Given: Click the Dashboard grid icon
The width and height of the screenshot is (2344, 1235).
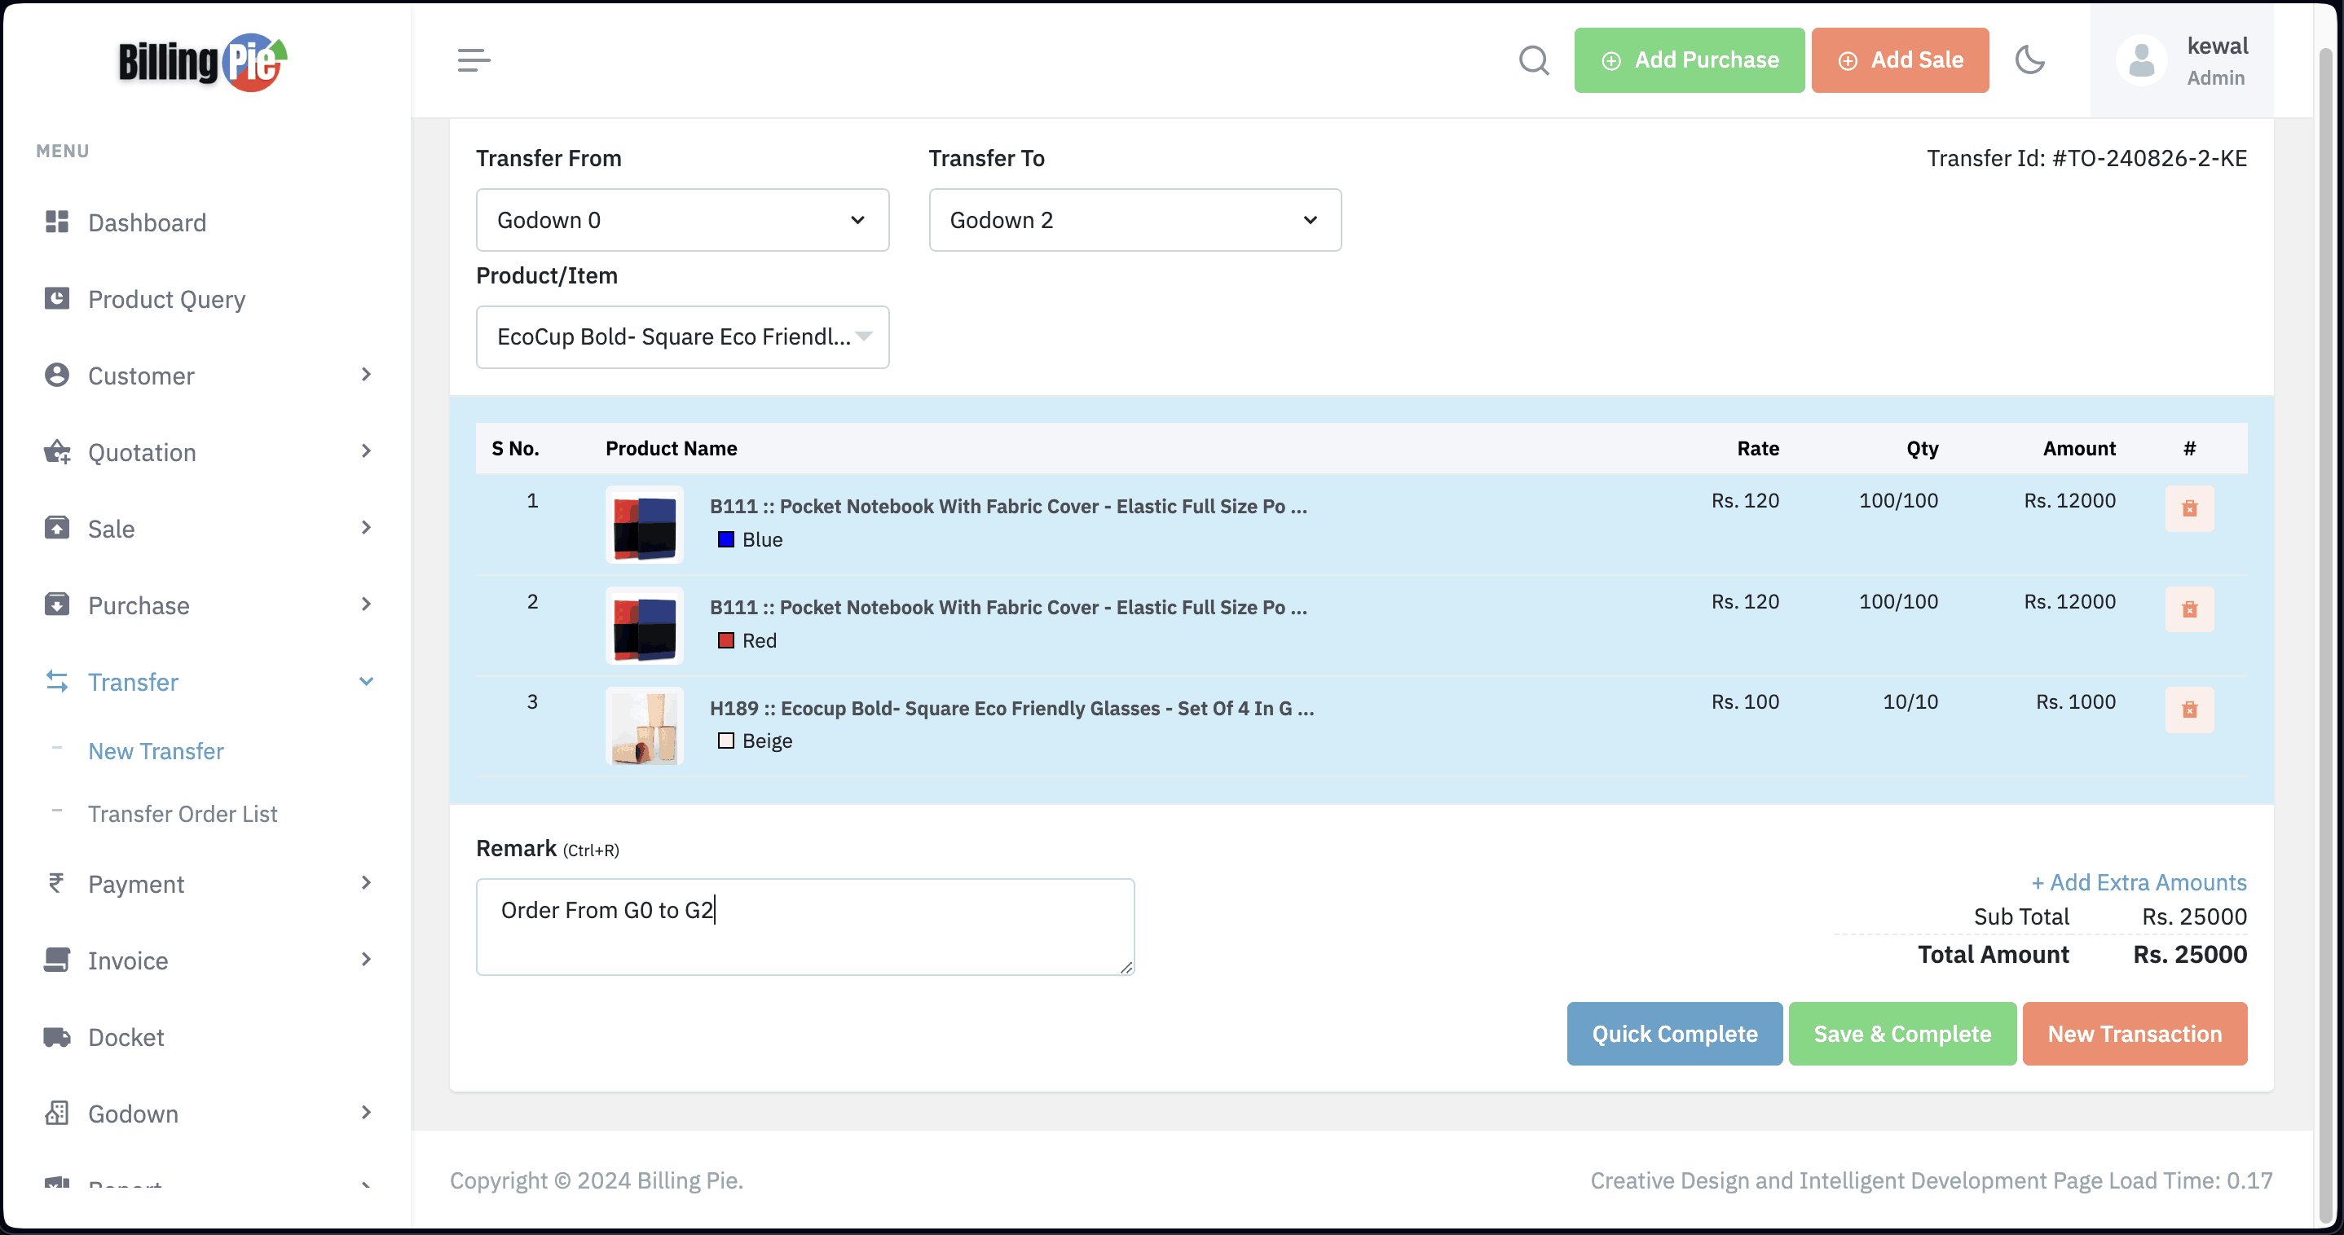Looking at the screenshot, I should (x=56, y=222).
